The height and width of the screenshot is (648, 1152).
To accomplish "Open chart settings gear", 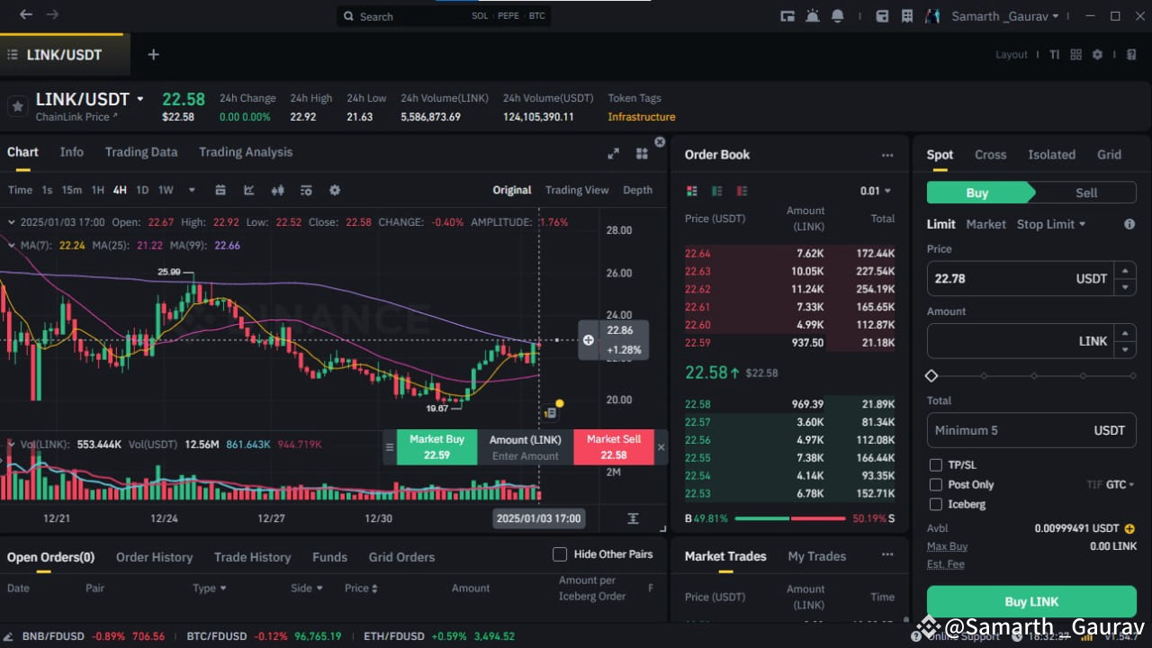I will [x=335, y=190].
